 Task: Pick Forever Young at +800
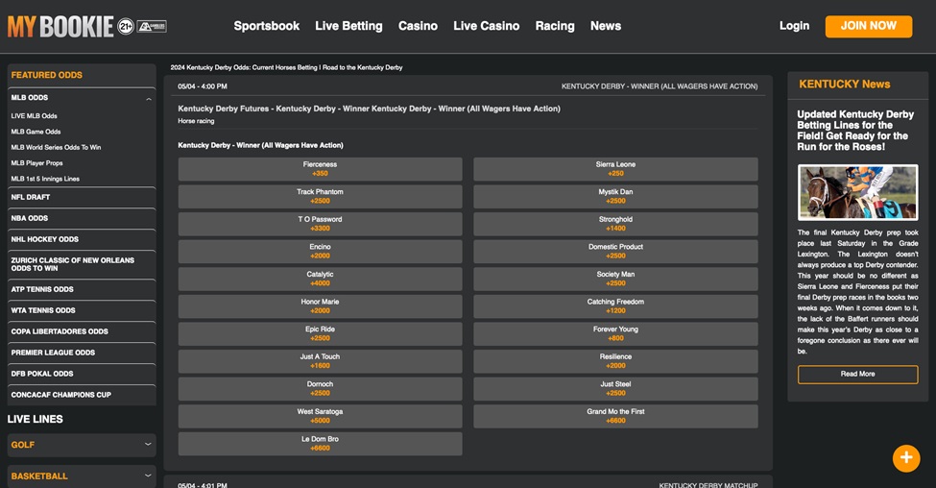pos(615,333)
